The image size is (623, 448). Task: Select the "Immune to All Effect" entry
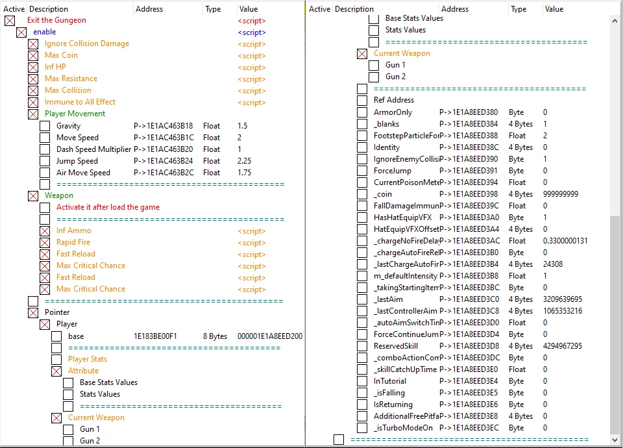coord(80,103)
